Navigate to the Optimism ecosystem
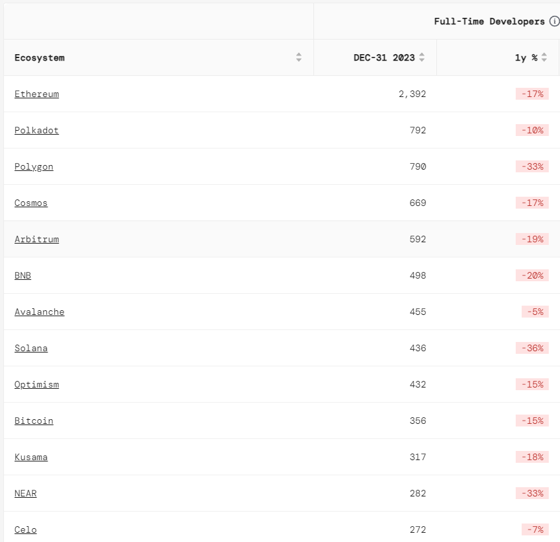The width and height of the screenshot is (560, 542). point(36,384)
